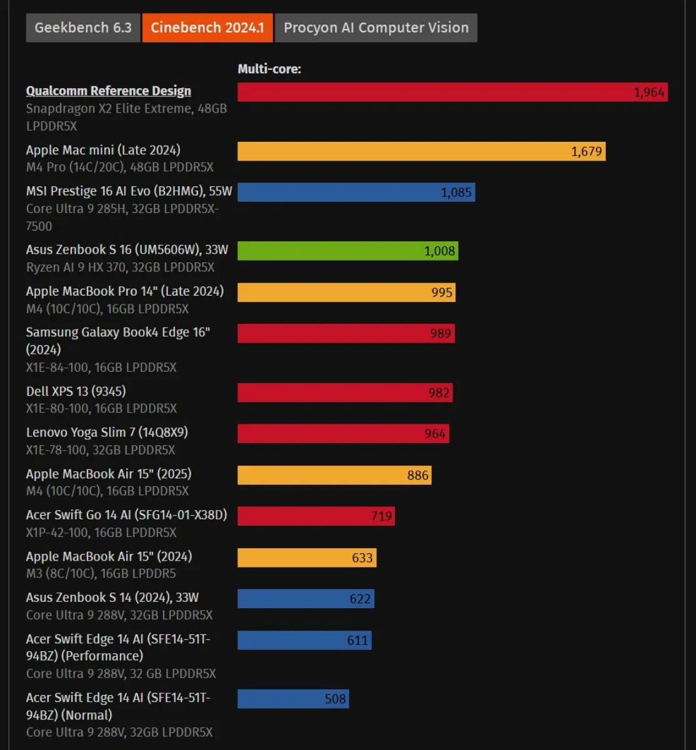Image resolution: width=696 pixels, height=750 pixels.
Task: Select the MacBook Air 2025 886 bar
Action: 334,475
